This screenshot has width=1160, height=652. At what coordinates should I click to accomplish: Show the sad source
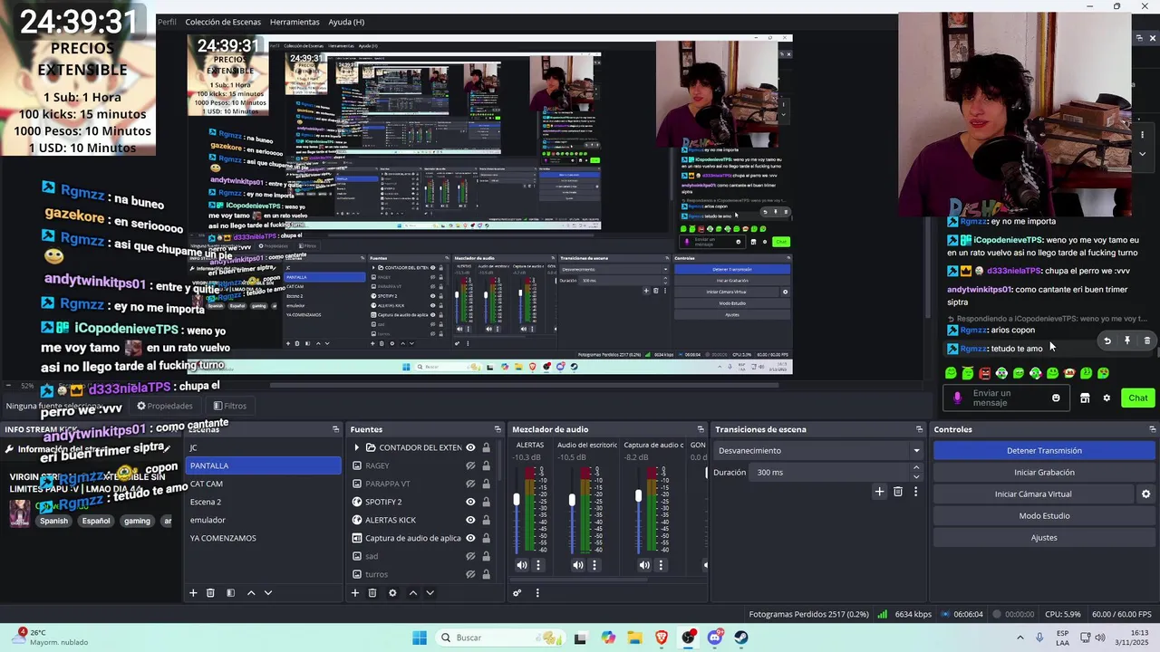point(470,556)
